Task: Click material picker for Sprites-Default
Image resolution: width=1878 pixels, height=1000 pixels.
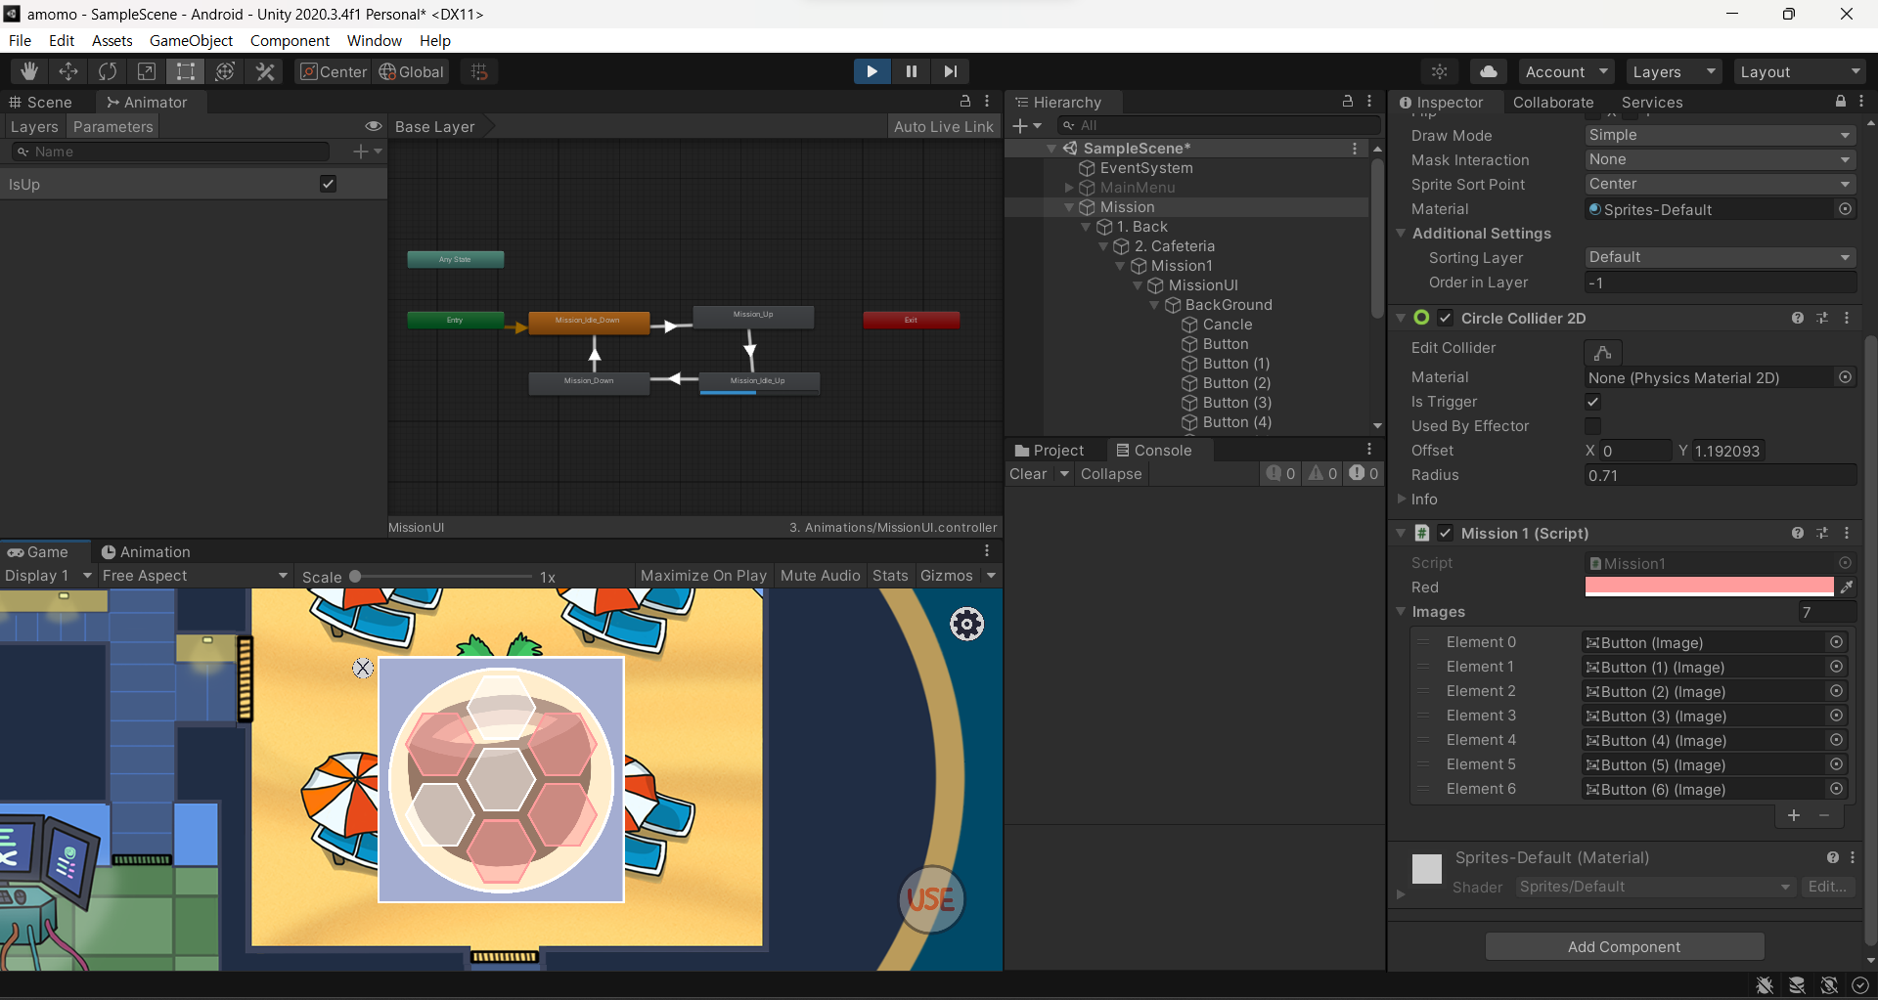Action: [1845, 209]
